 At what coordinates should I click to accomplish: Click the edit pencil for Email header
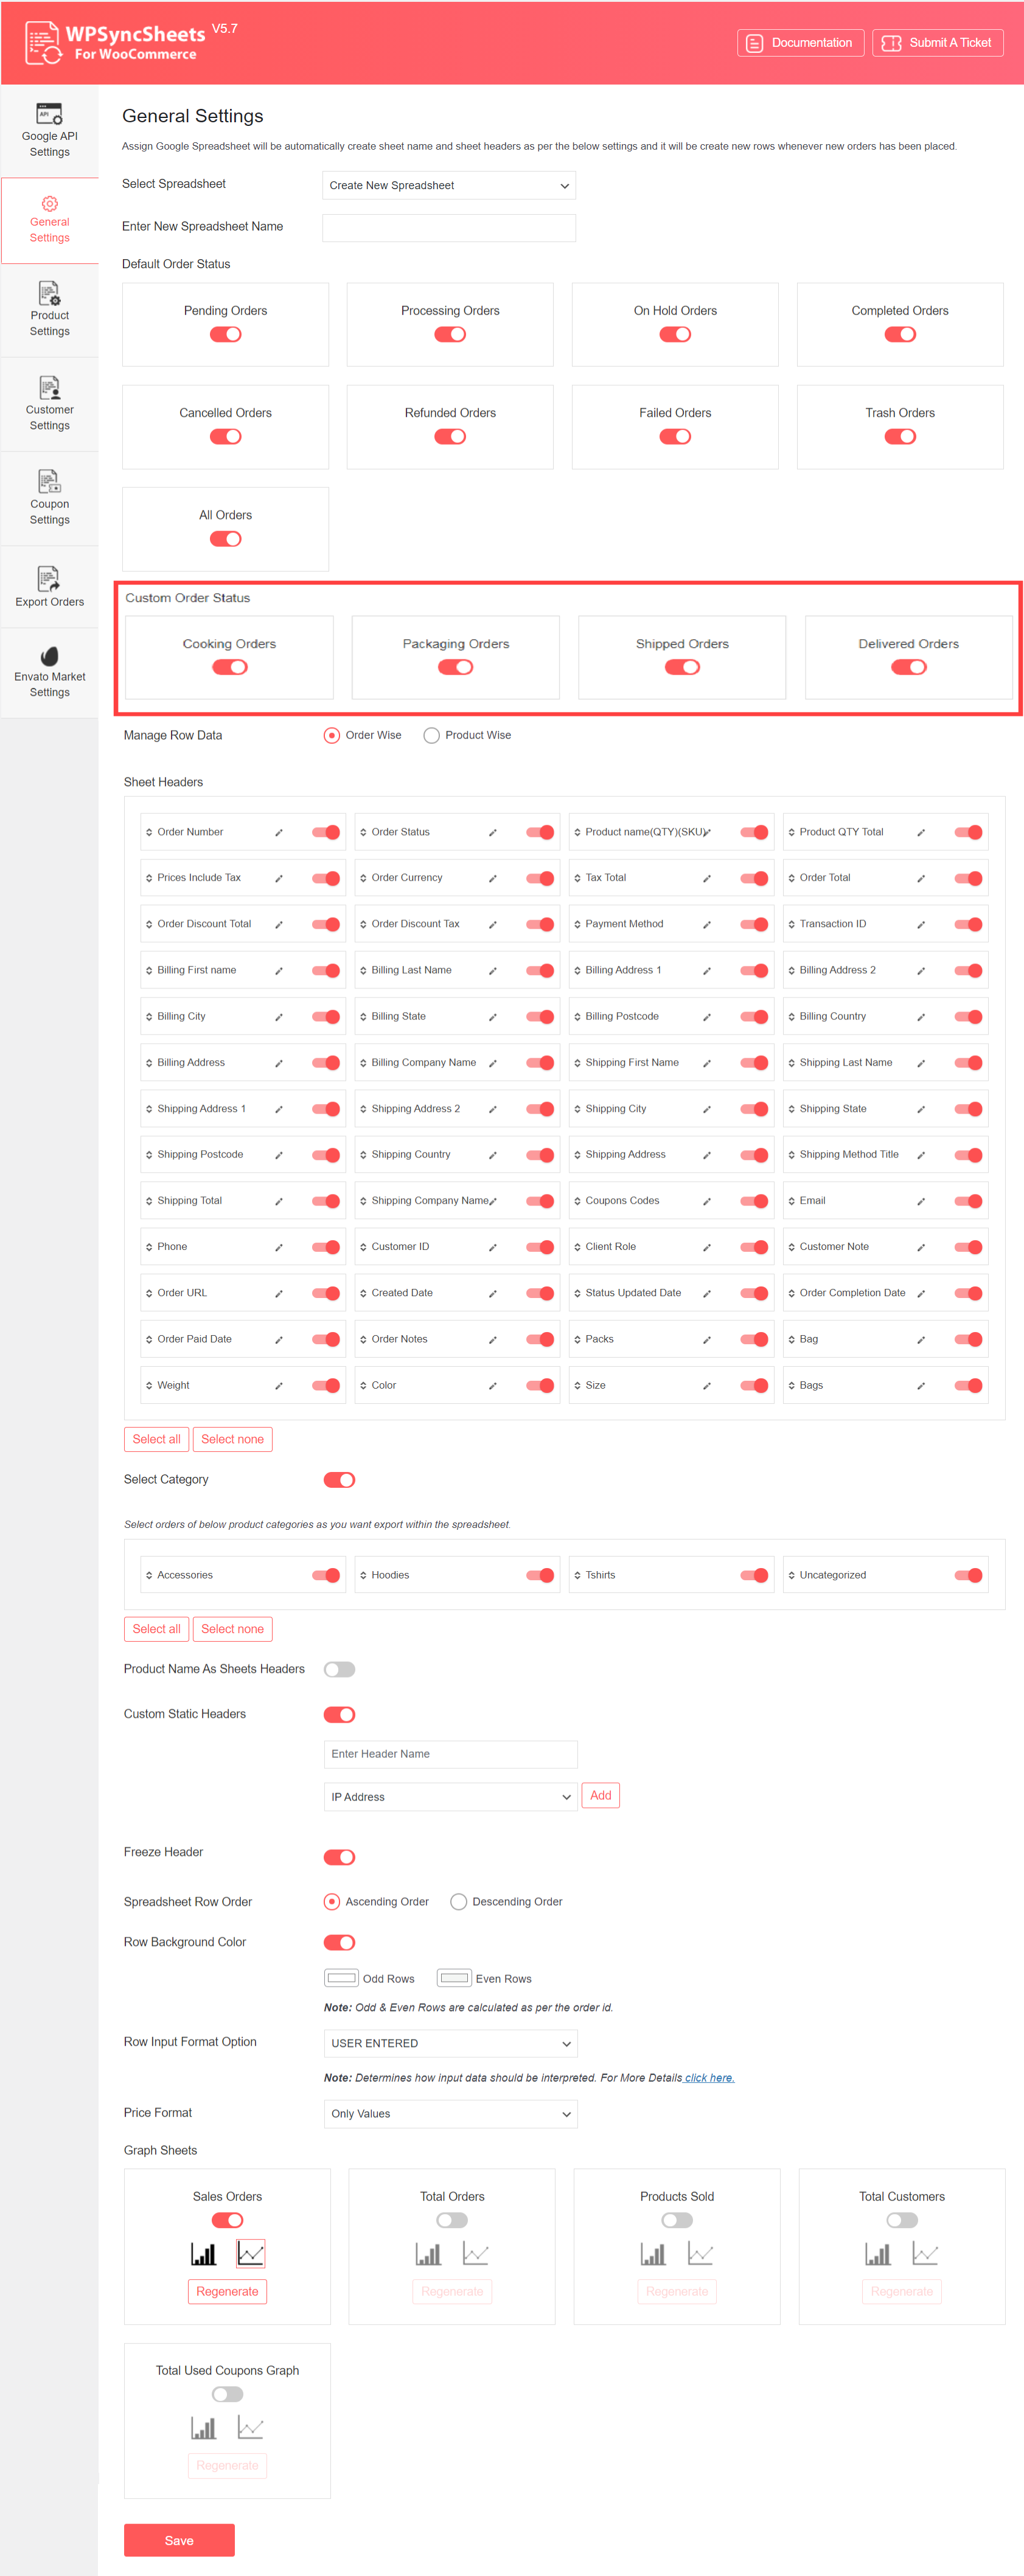coord(921,1201)
